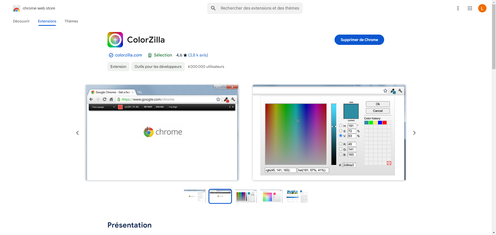Screen dimensions: 496x235
Task: Click the search extensions and themes field
Action: 255,8
